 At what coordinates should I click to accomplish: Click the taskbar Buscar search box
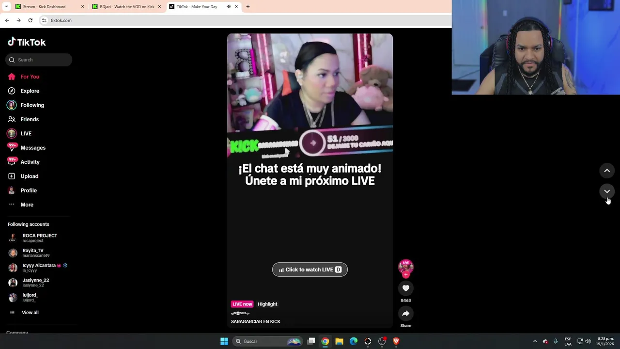(267, 341)
